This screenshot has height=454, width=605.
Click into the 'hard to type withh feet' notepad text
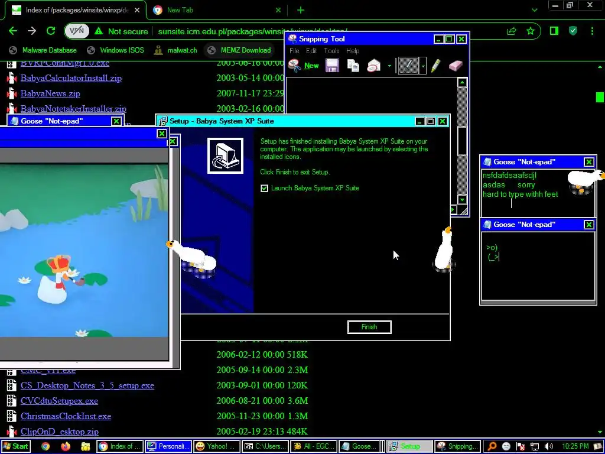(520, 194)
